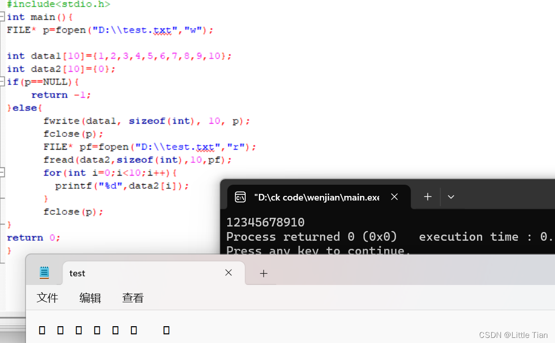Click the Notepad app icon
555x343 pixels.
pyautogui.click(x=44, y=272)
